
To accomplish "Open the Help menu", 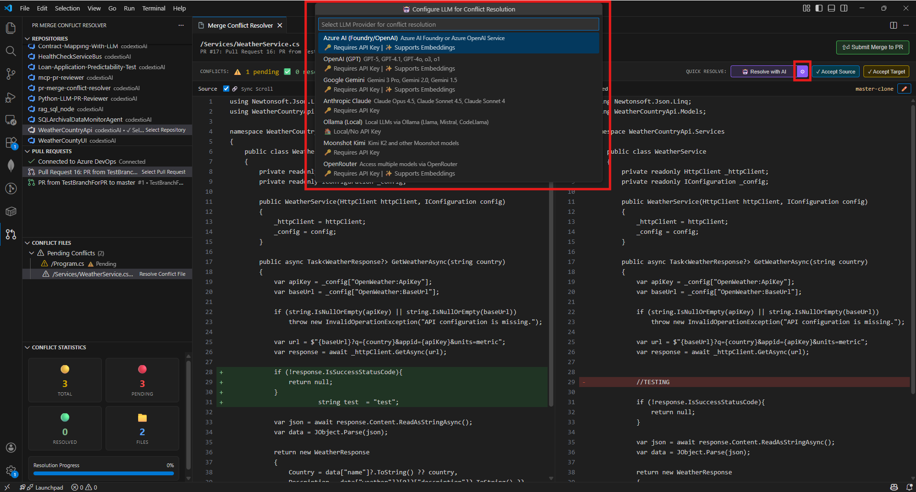I will point(179,8).
